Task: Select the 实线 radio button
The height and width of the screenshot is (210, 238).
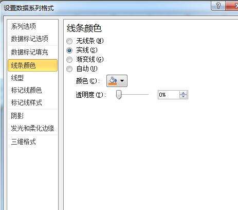Action: click(x=69, y=50)
